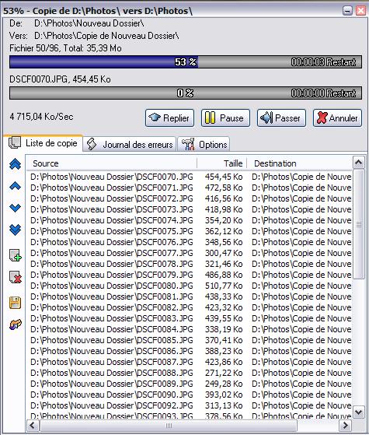Move selected item down one position

point(15,208)
